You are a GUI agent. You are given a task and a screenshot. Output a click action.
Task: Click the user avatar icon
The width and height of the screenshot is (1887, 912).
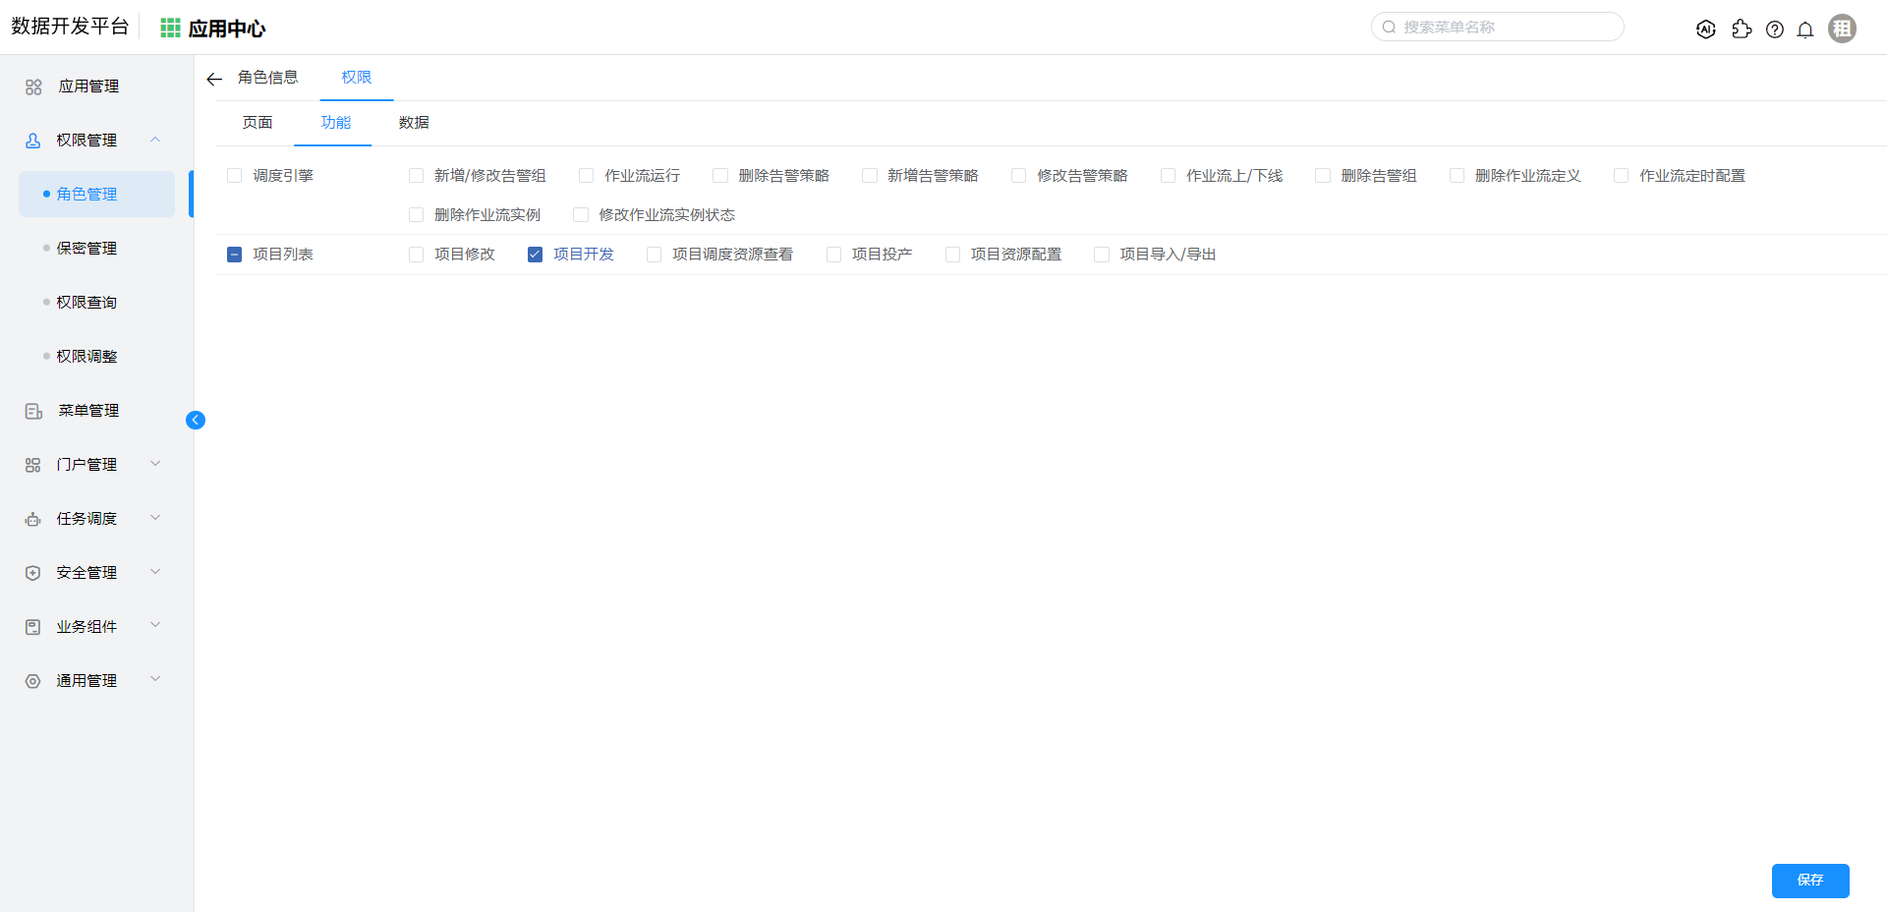click(1842, 28)
